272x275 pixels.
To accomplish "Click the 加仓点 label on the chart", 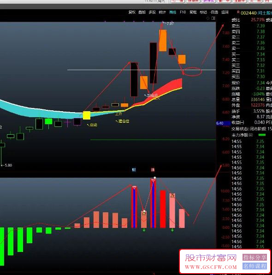I will click(x=152, y=95).
